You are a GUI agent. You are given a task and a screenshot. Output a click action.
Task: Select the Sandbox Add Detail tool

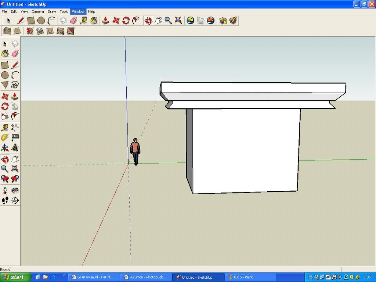coord(60,31)
